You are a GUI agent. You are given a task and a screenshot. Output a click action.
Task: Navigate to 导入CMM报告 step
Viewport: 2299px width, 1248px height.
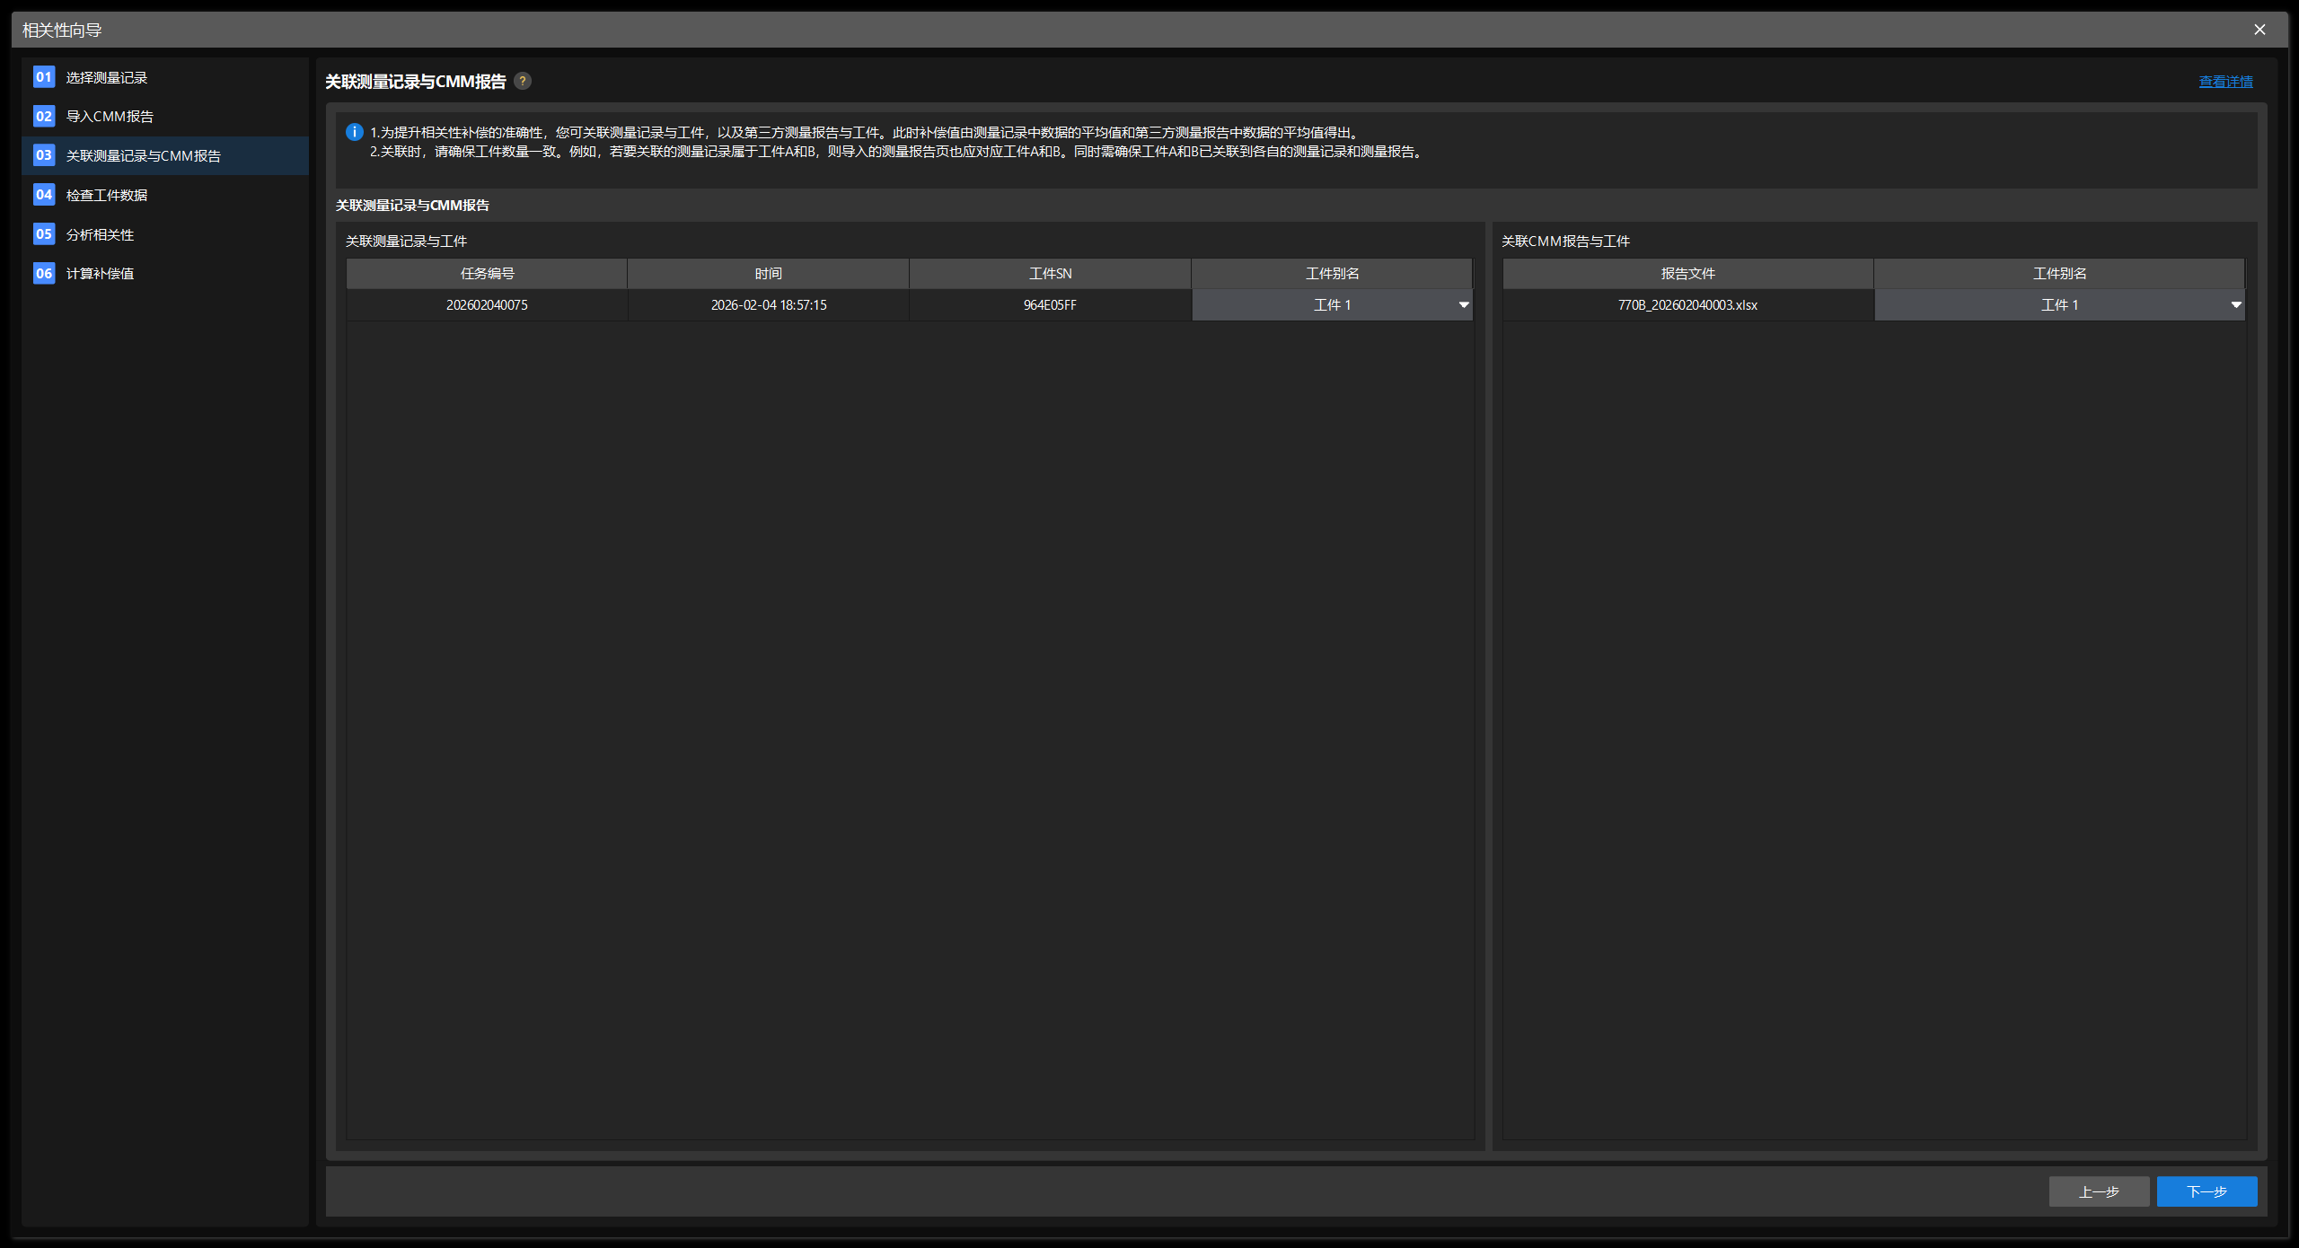click(x=108, y=117)
